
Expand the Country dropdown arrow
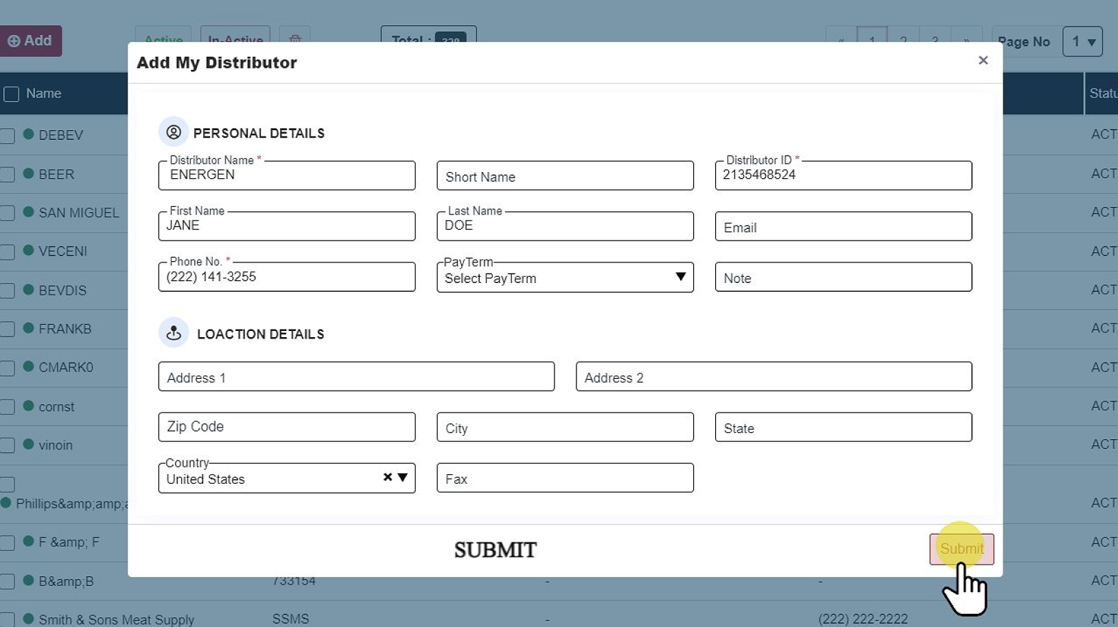[x=403, y=477]
